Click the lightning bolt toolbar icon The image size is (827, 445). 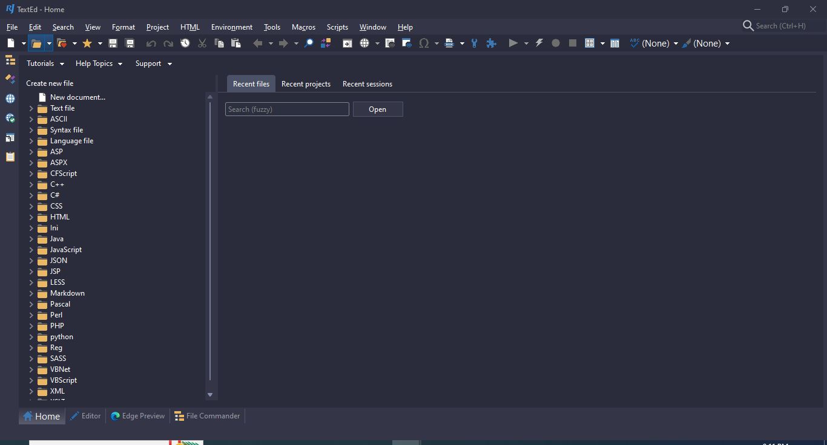(539, 44)
